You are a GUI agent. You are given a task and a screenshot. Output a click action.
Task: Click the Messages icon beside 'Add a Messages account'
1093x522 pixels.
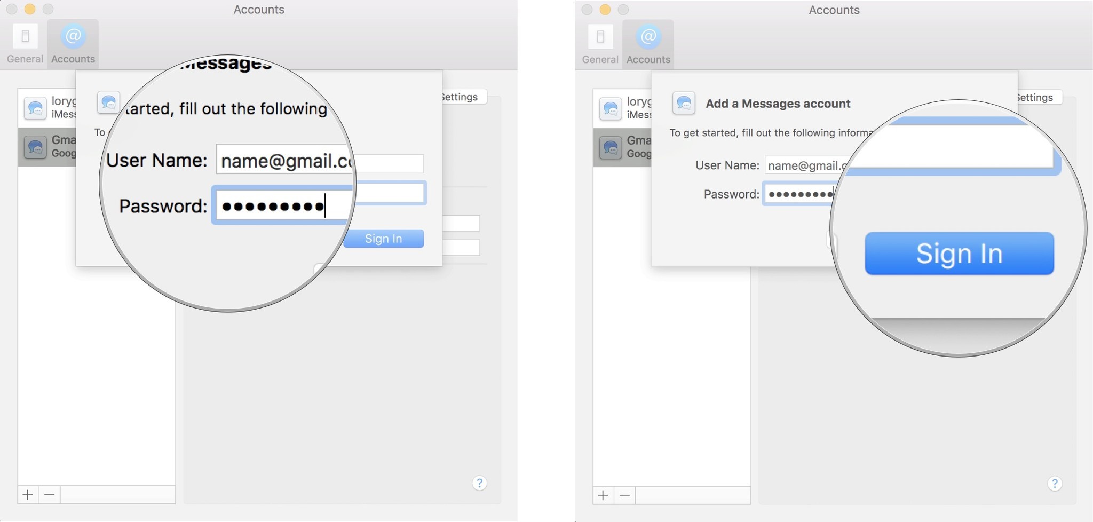point(684,103)
